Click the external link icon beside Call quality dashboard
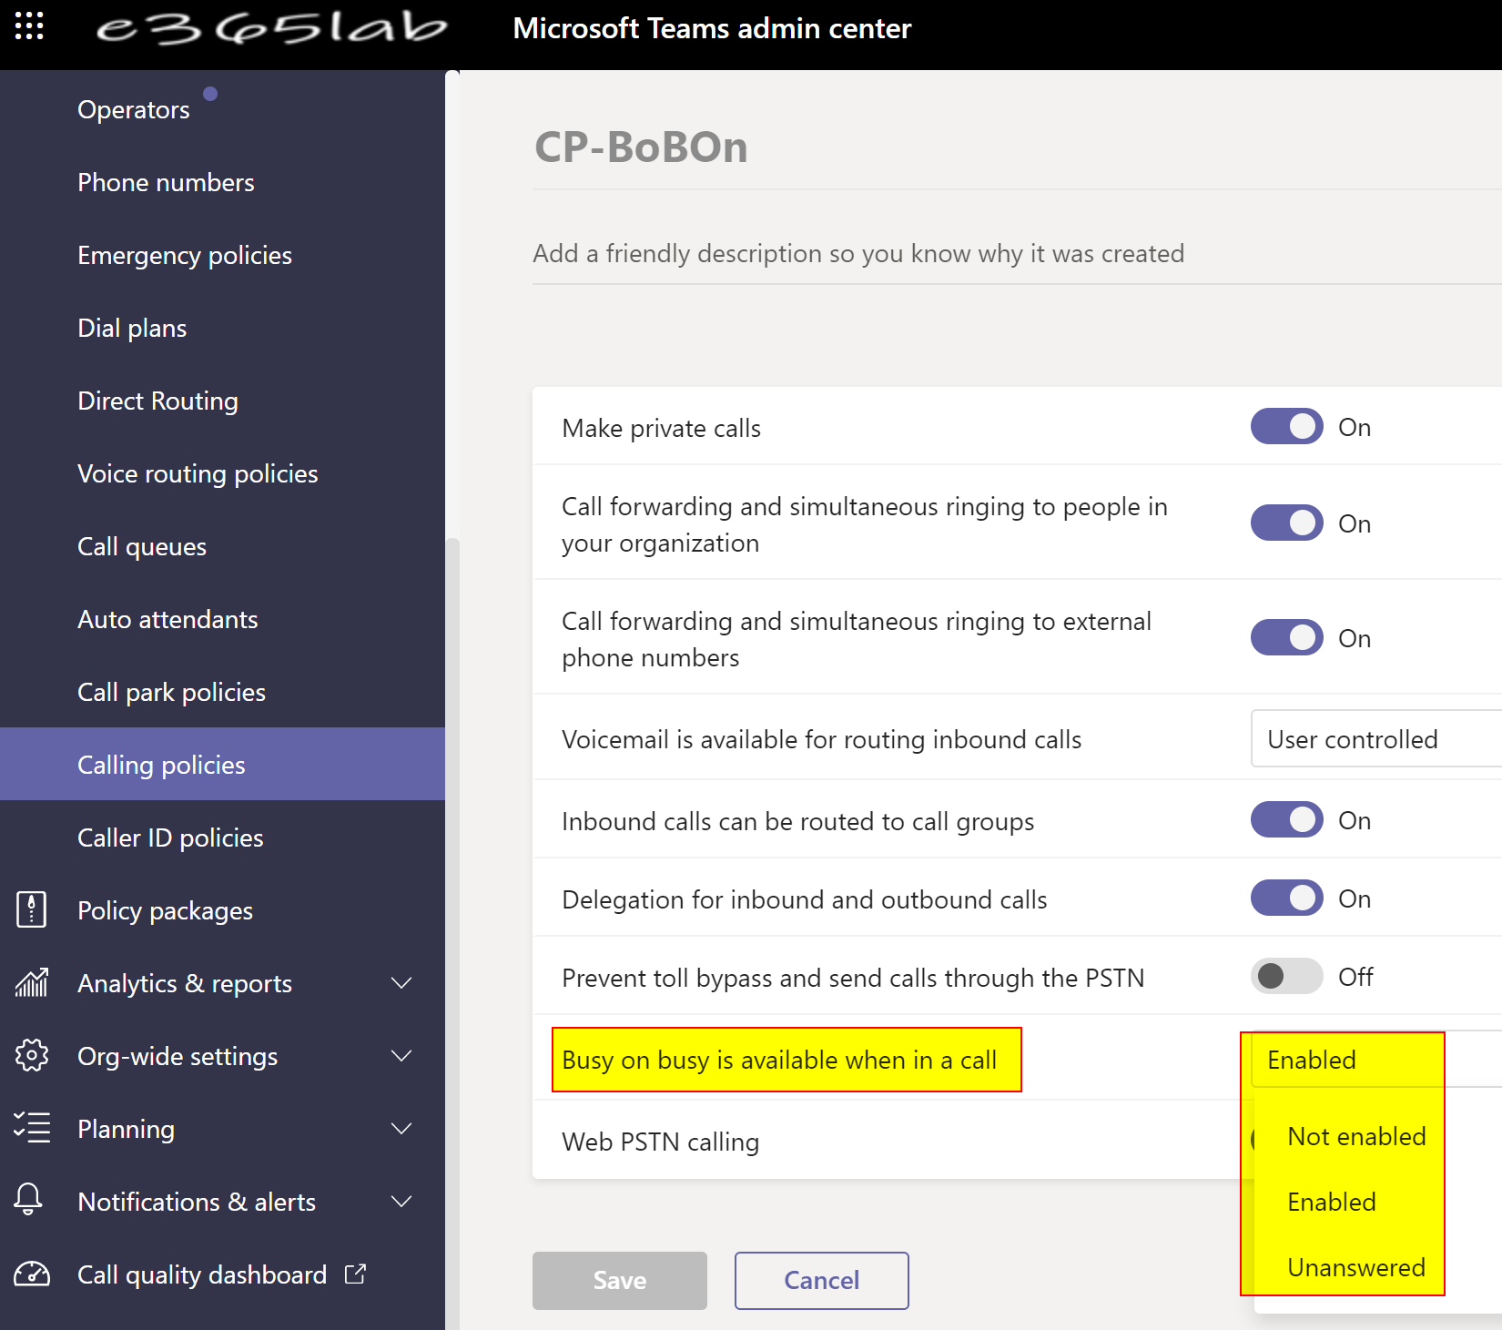 click(355, 1274)
